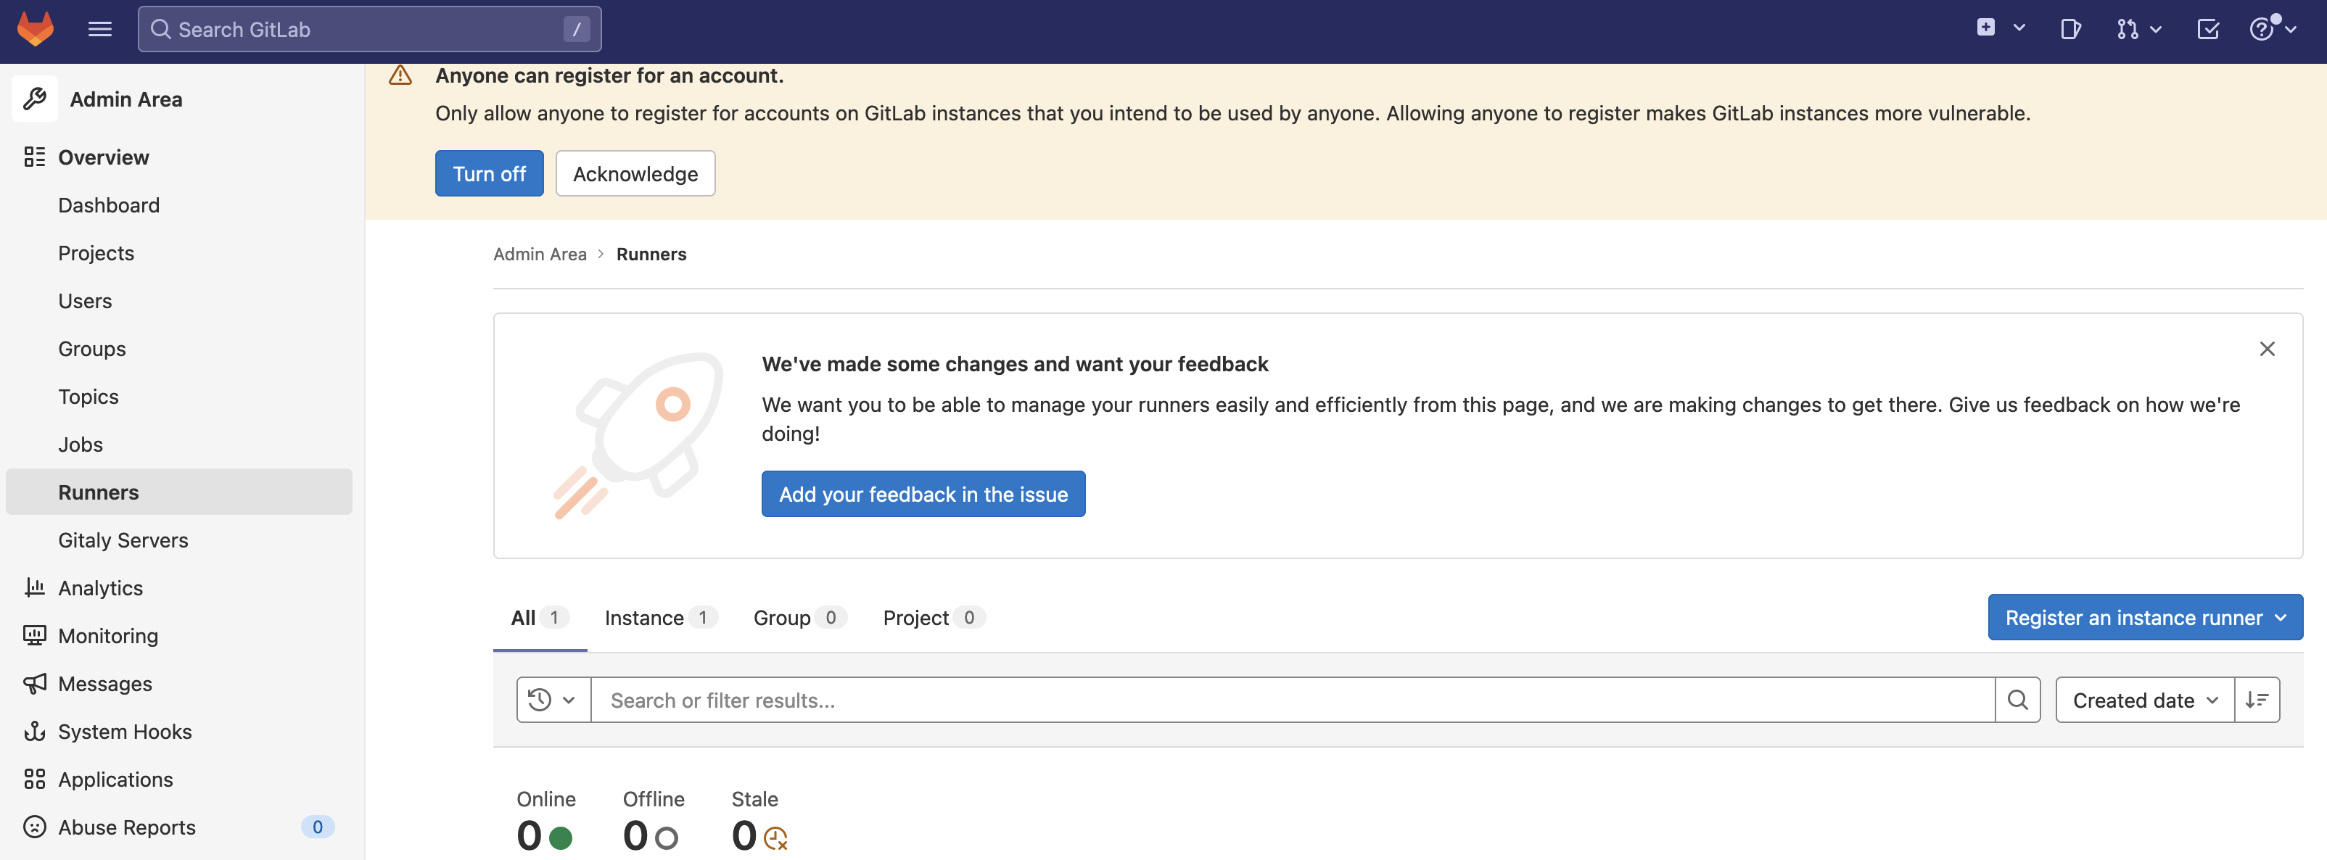Toggle the sort direction icon
The height and width of the screenshot is (860, 2327).
(2257, 699)
